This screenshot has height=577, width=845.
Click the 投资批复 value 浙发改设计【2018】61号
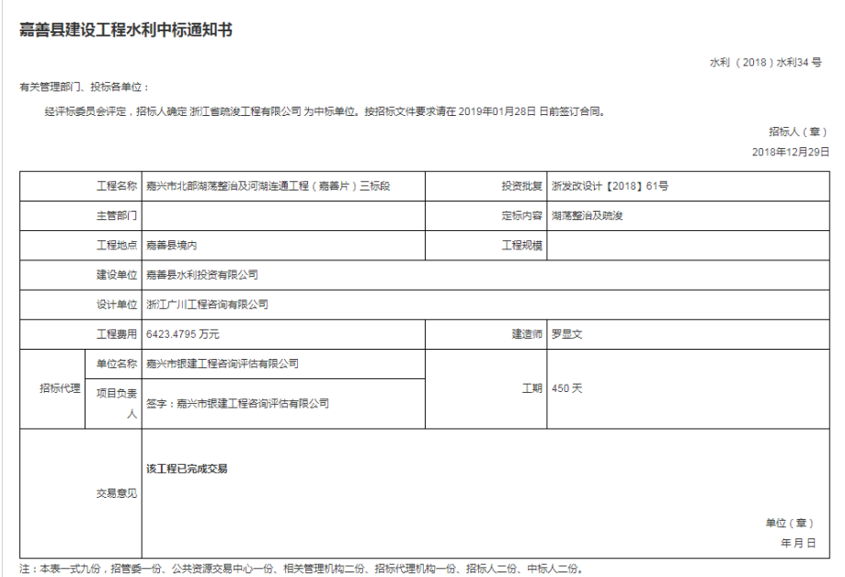(610, 186)
